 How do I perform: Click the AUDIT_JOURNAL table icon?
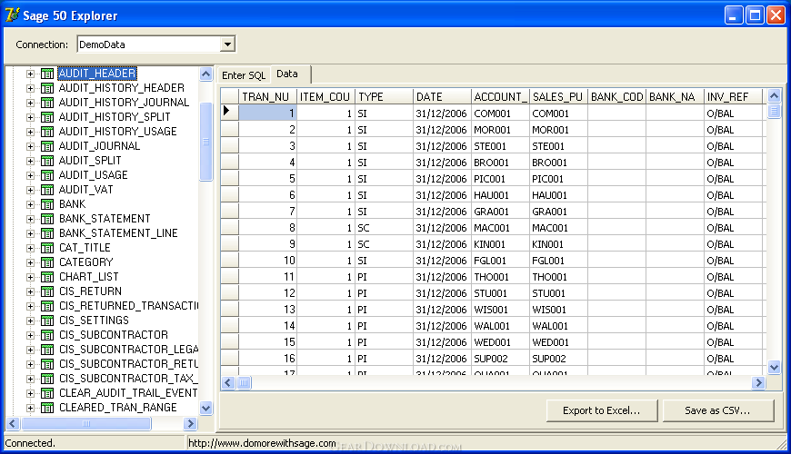47,146
